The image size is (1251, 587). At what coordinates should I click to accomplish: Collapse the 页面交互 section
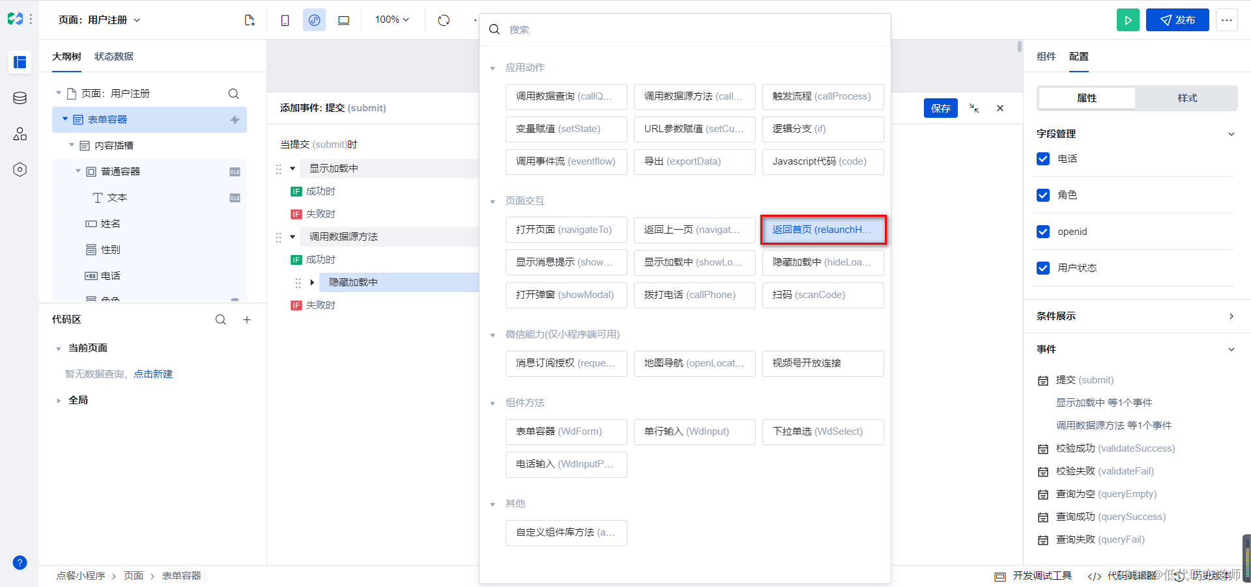[x=493, y=202]
